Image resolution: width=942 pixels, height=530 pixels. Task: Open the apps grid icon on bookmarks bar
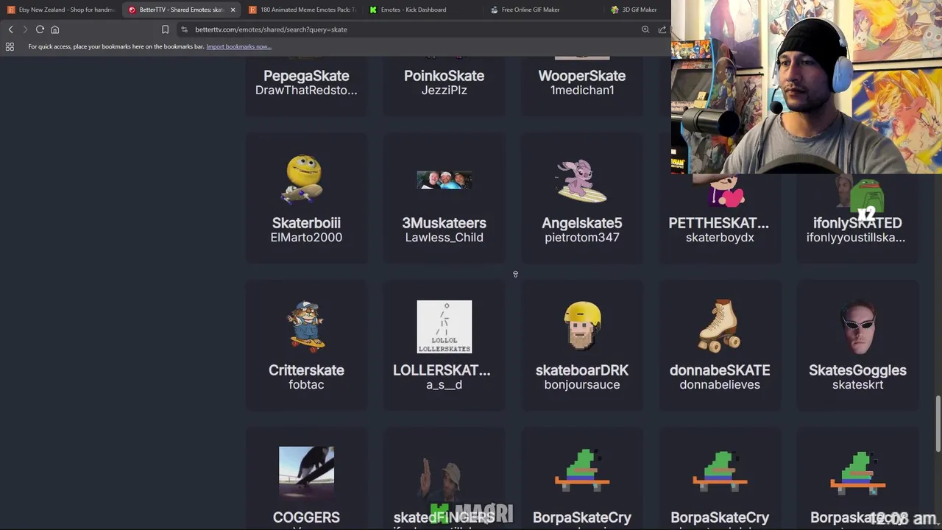coord(10,46)
